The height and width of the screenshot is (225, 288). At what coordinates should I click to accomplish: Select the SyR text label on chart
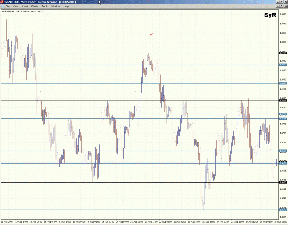point(270,15)
